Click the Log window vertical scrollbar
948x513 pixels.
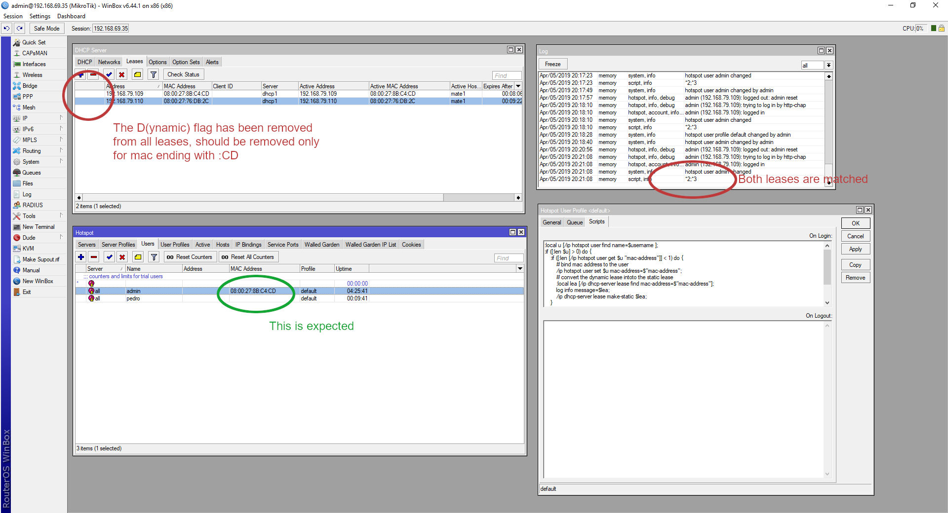[829, 129]
